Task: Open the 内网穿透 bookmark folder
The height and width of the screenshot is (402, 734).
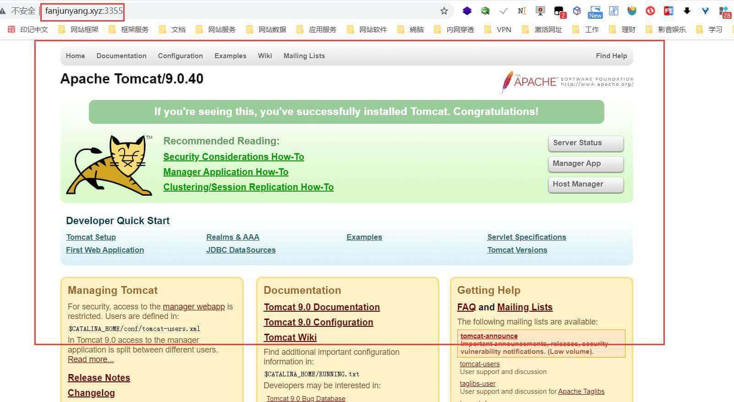Action: click(454, 29)
